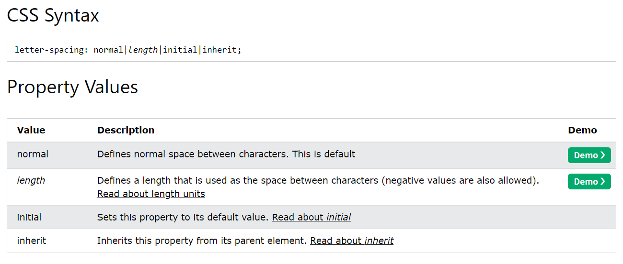Open the 'Read about length units' link

(x=151, y=194)
